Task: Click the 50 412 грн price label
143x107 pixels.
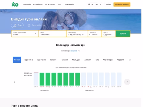Action: click(x=28, y=73)
